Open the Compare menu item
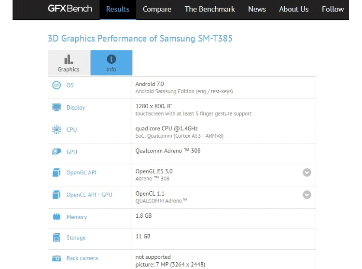The height and width of the screenshot is (269, 362). click(157, 9)
